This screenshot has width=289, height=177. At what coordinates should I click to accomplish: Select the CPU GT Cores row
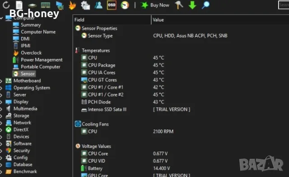point(181,80)
